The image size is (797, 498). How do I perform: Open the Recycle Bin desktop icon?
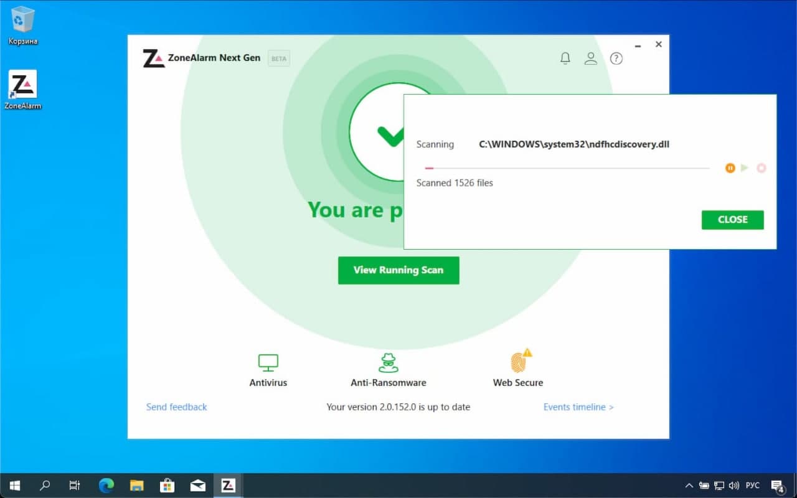[x=23, y=20]
